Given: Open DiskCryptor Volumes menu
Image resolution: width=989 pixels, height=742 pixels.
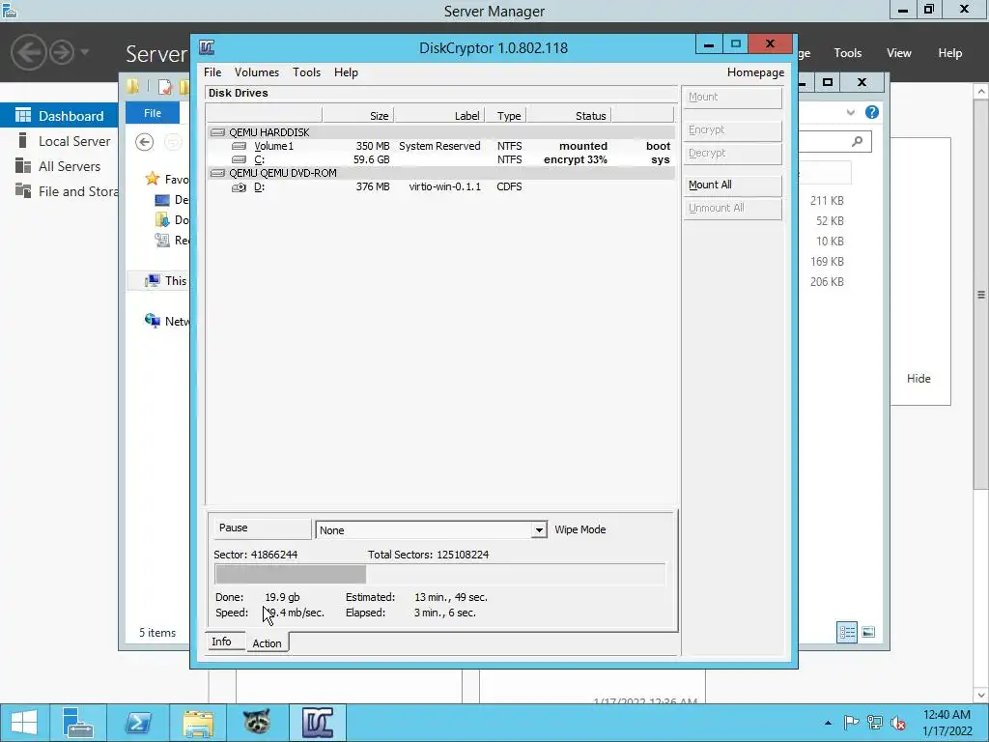Looking at the screenshot, I should click(x=257, y=72).
